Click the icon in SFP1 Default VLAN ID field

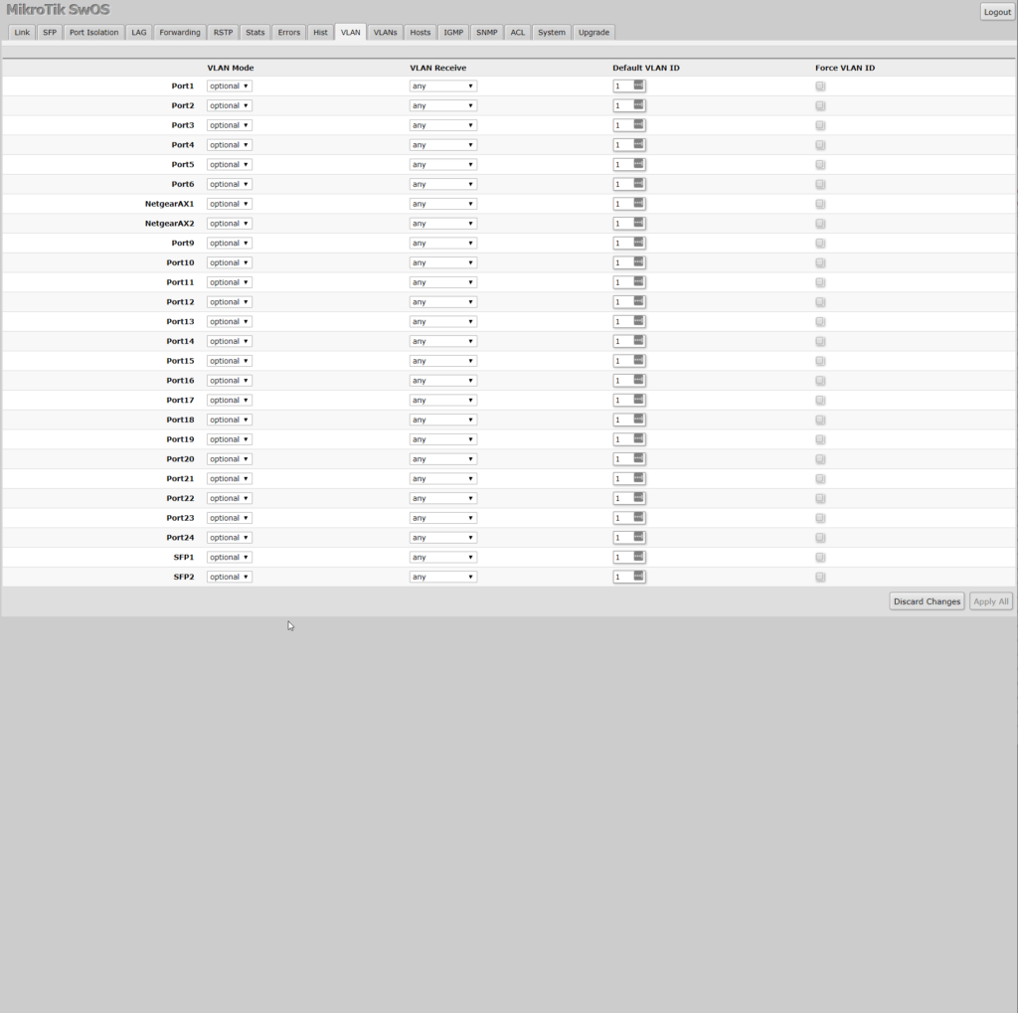tap(638, 558)
